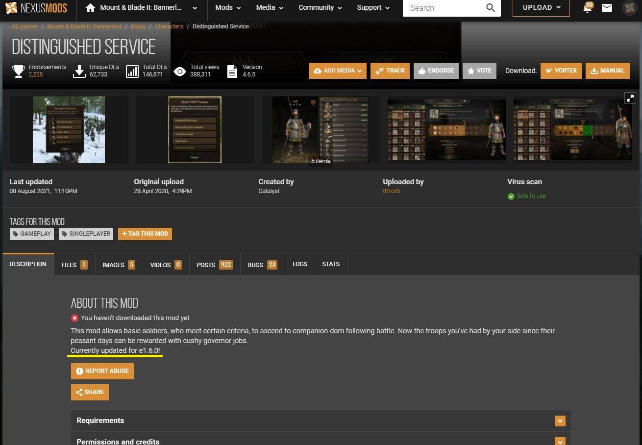
Task: Switch to the Logs tab
Action: (300, 264)
